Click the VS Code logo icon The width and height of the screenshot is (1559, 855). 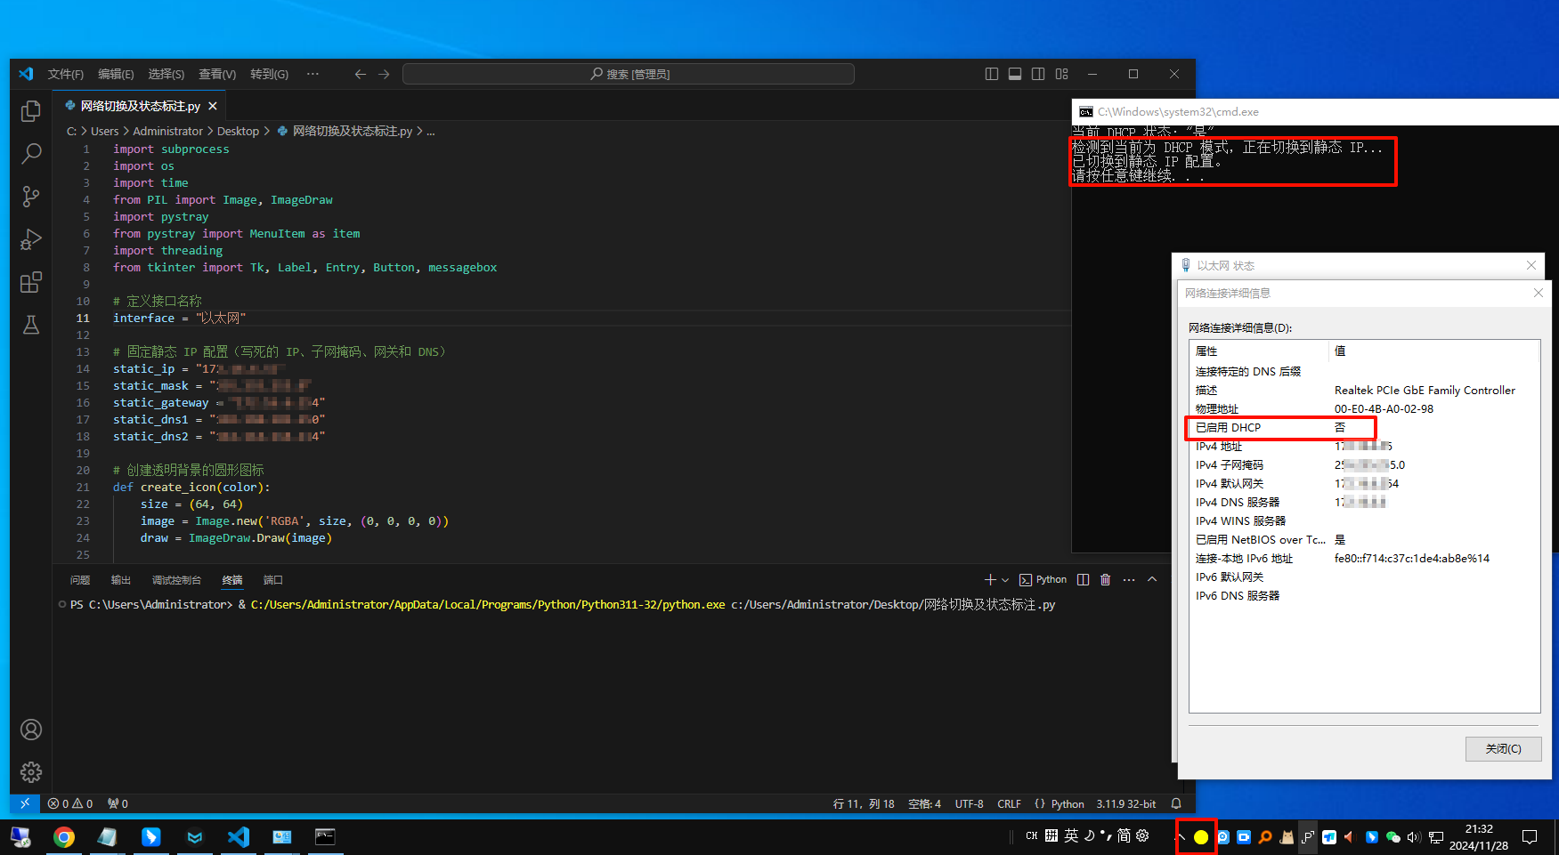[x=26, y=74]
